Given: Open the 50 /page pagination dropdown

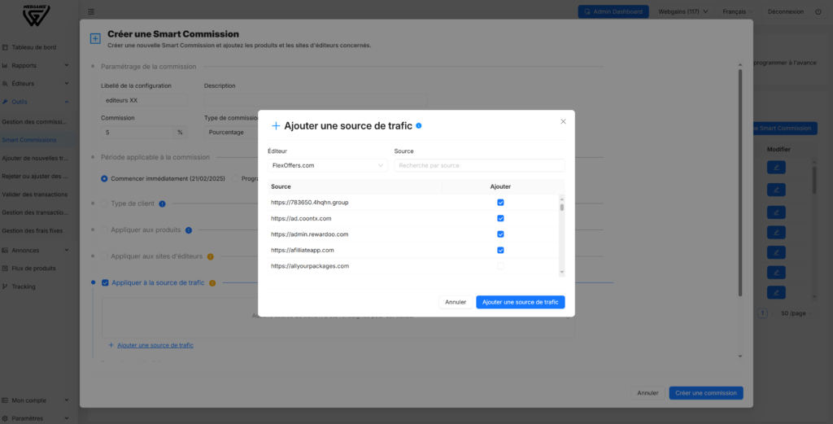Looking at the screenshot, I should [796, 313].
